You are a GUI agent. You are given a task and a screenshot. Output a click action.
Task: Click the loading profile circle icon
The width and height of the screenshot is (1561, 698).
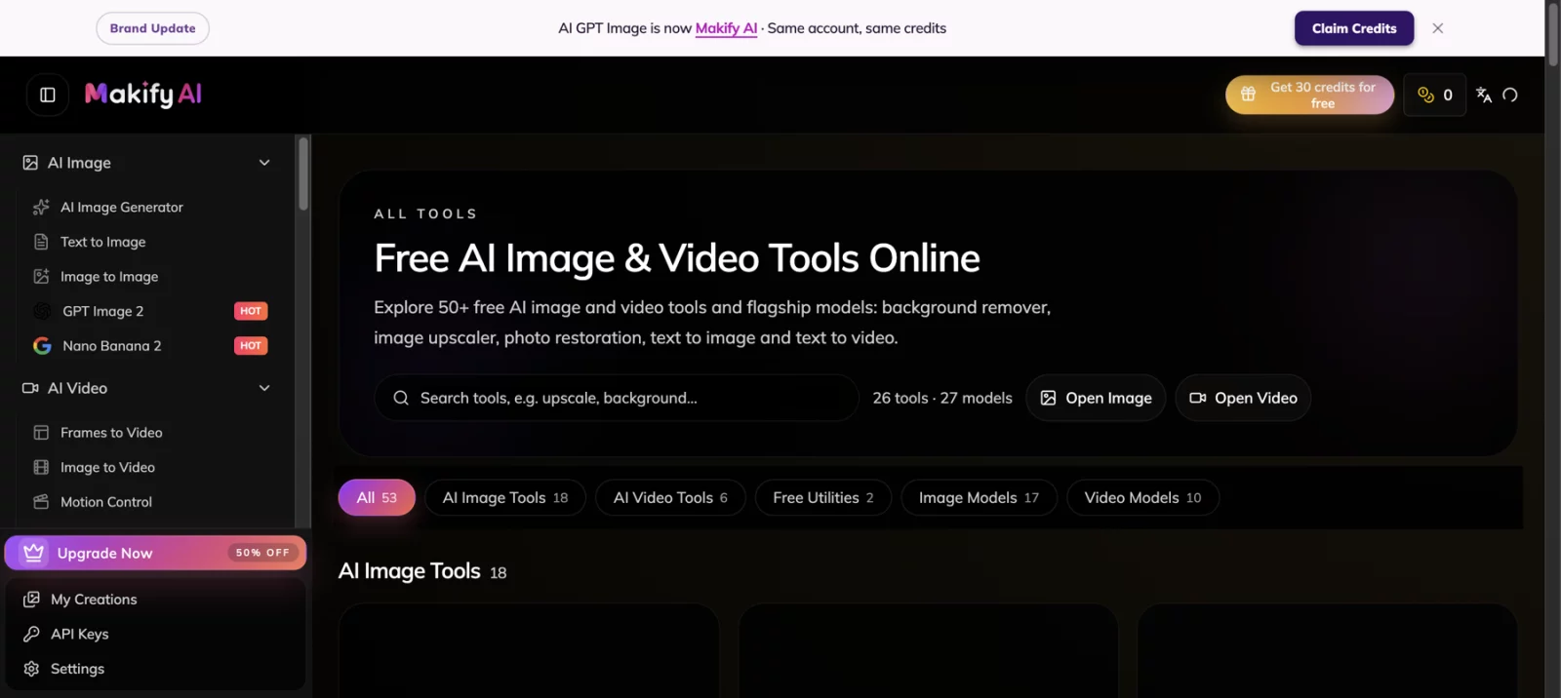(1510, 95)
